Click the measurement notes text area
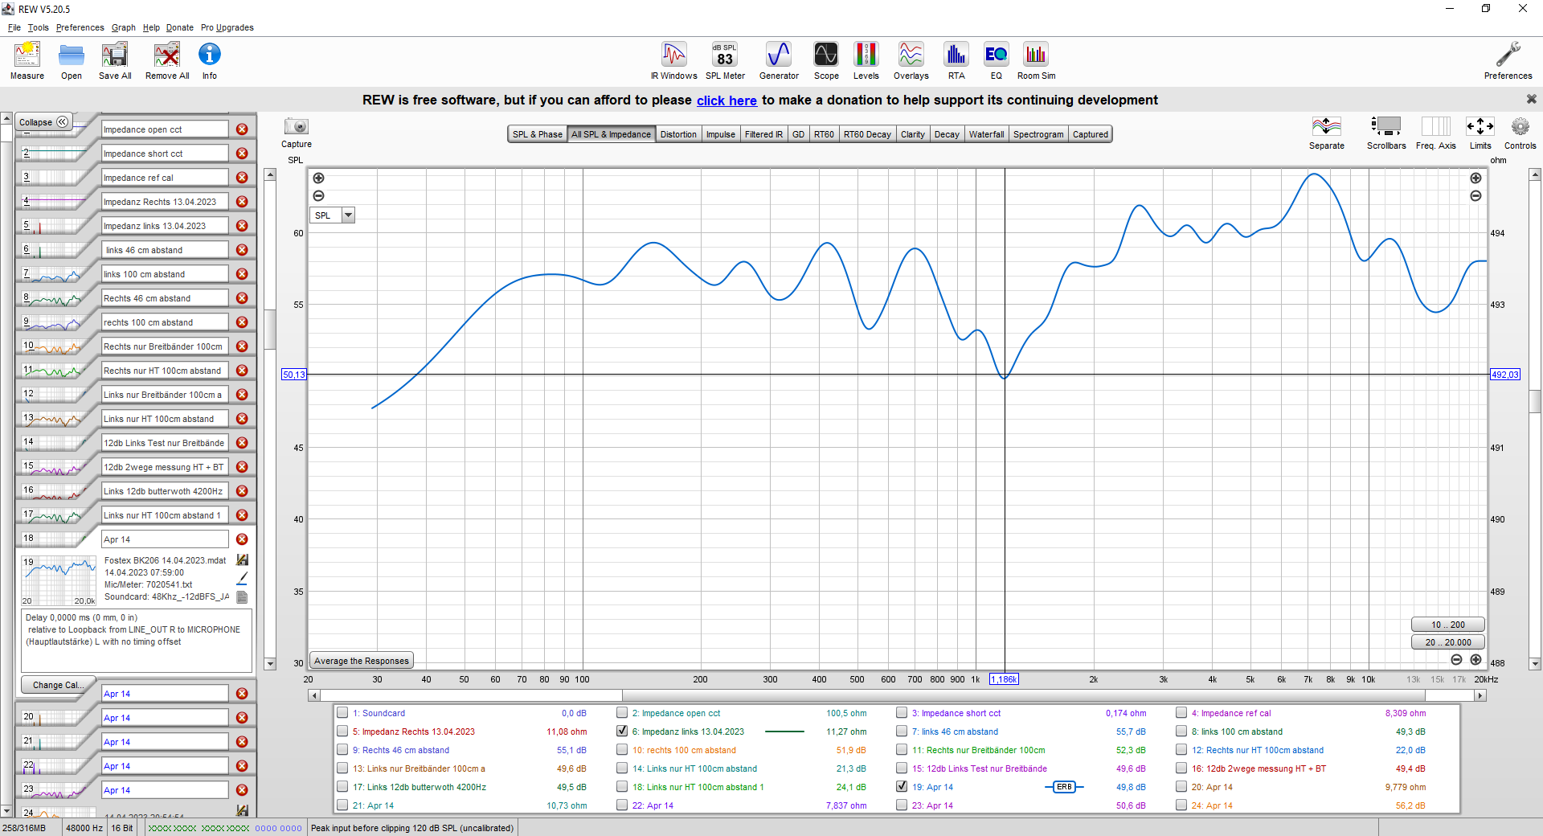Image resolution: width=1543 pixels, height=836 pixels. 137,640
